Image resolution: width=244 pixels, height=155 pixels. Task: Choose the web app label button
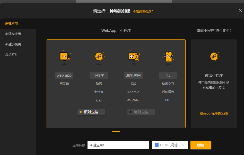pos(64,75)
